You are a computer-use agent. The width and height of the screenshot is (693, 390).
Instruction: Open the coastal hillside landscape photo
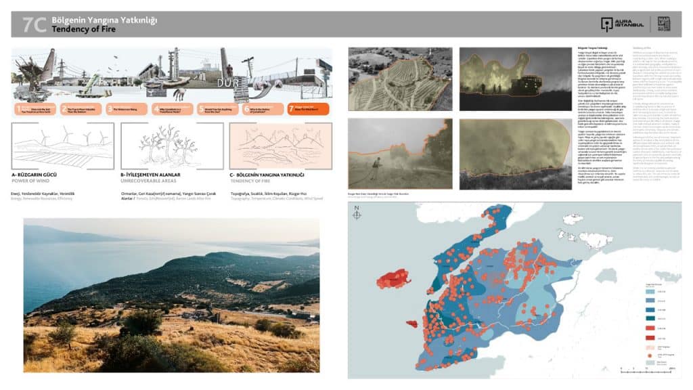coord(171,295)
